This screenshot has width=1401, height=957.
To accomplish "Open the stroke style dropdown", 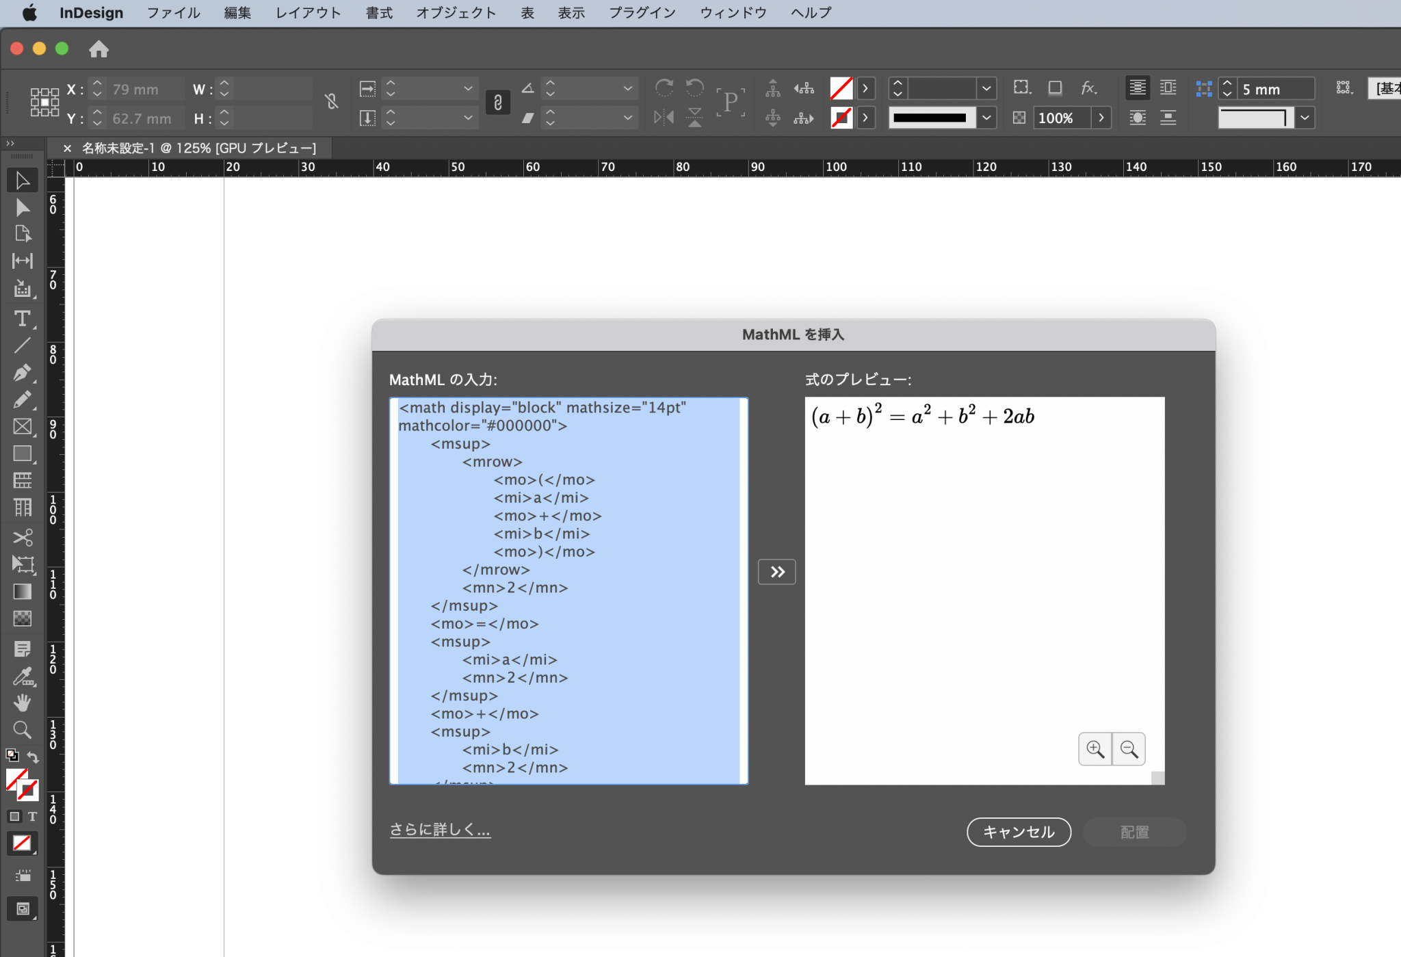I will click(x=987, y=118).
